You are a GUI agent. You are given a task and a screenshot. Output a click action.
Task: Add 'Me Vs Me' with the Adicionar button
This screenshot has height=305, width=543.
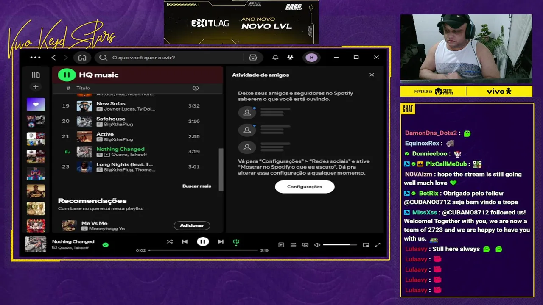click(x=192, y=225)
